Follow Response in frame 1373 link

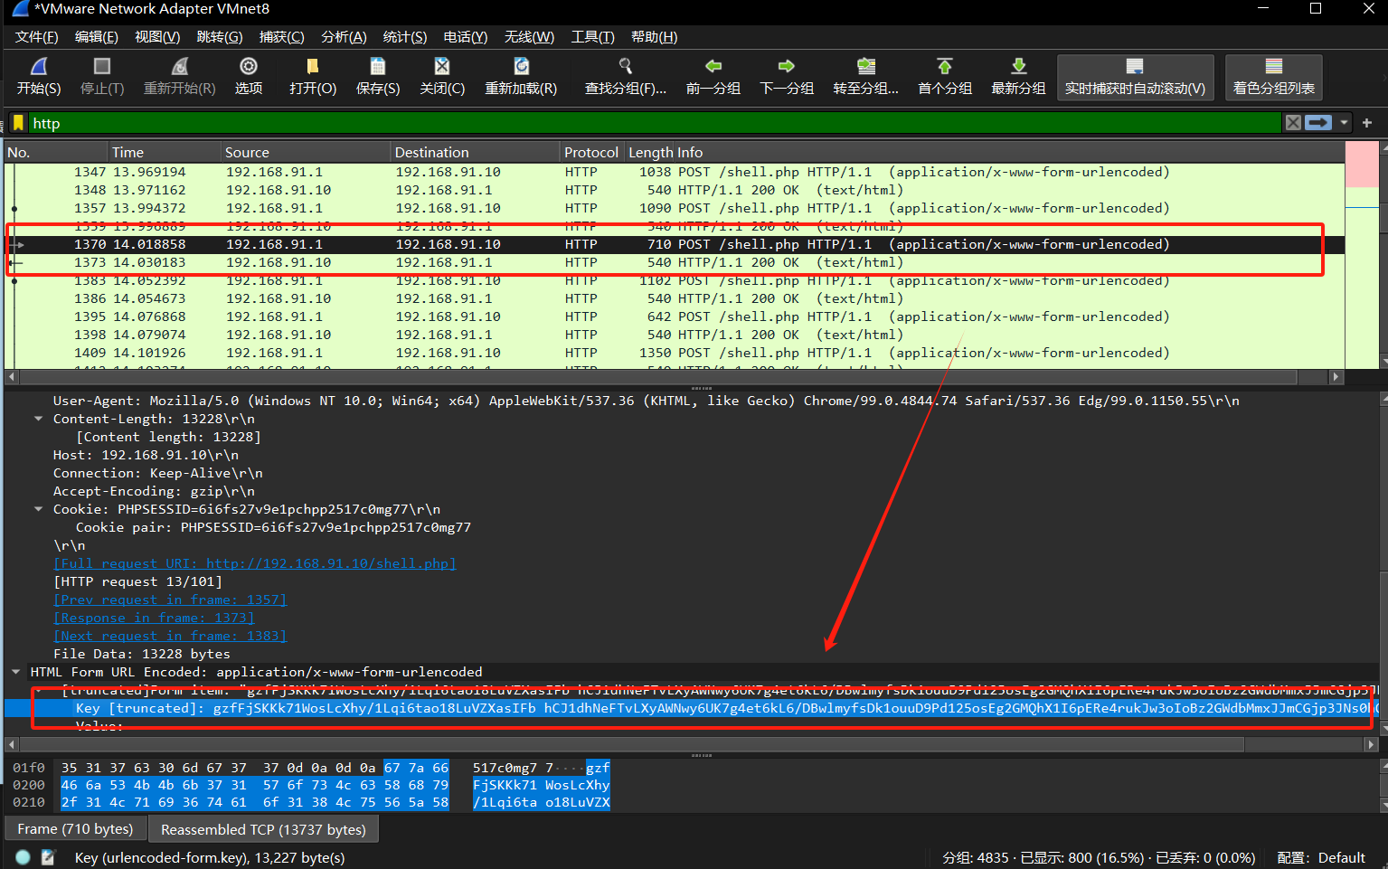pos(154,618)
